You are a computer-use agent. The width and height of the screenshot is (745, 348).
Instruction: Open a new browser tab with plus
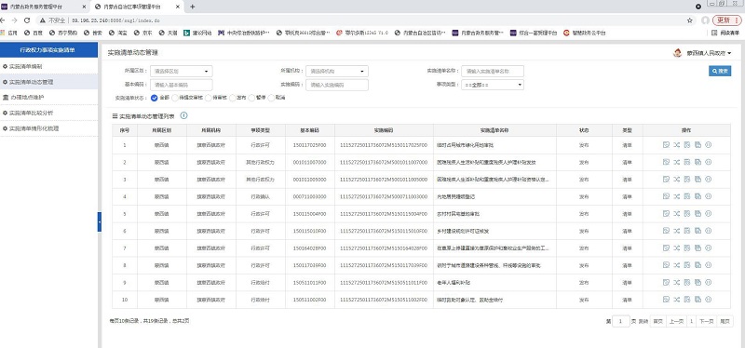(193, 7)
